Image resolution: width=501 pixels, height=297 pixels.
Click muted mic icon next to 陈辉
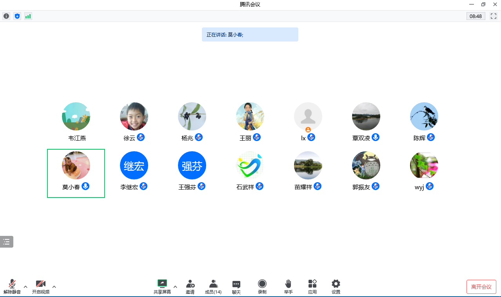coord(431,137)
